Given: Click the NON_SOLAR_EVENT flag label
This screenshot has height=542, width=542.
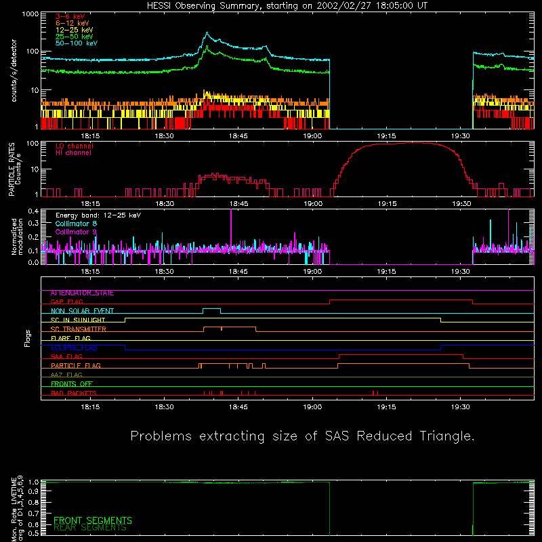Looking at the screenshot, I should coord(82,311).
